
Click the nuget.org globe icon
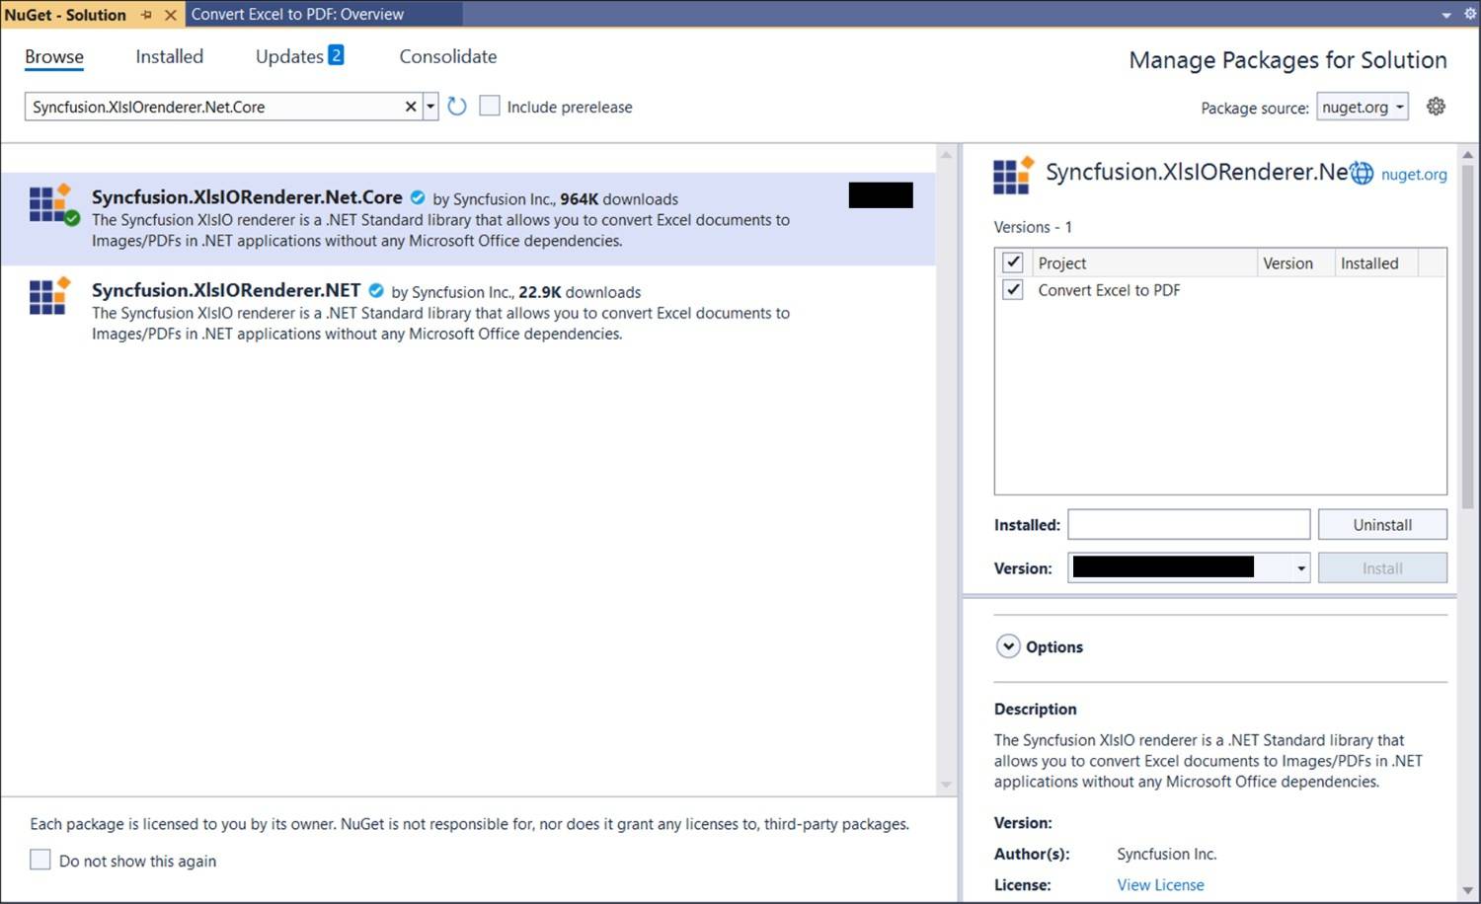[x=1363, y=174]
